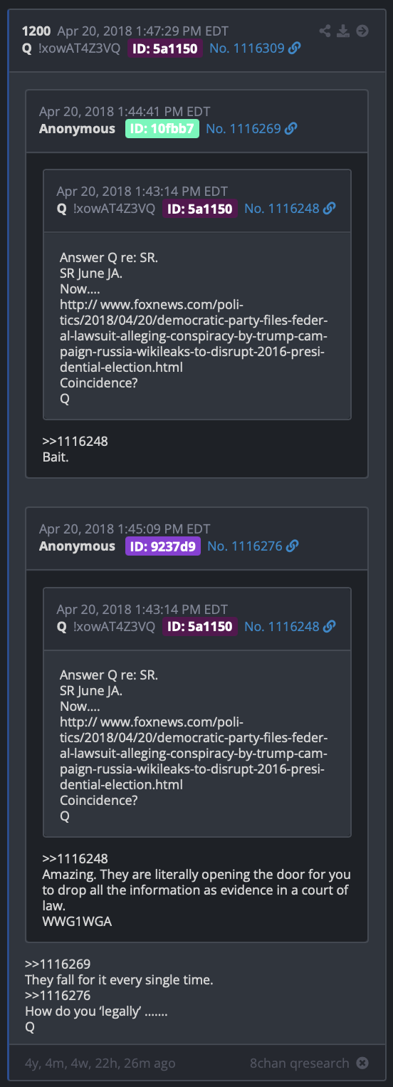Click the 8chan qresearch source label

click(299, 1063)
